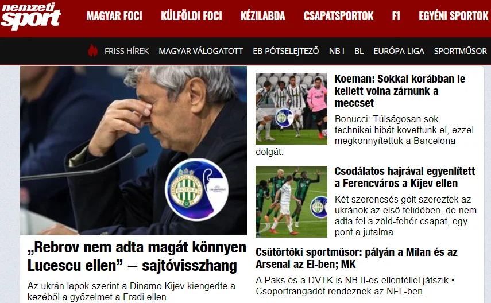The width and height of the screenshot is (491, 303).
Task: Open the EB-Pótselejtező page
Action: (x=286, y=51)
